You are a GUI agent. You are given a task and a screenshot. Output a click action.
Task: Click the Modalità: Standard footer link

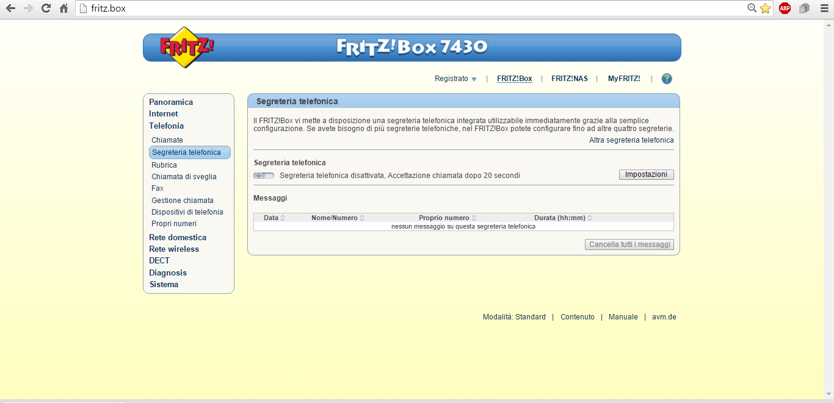click(514, 317)
